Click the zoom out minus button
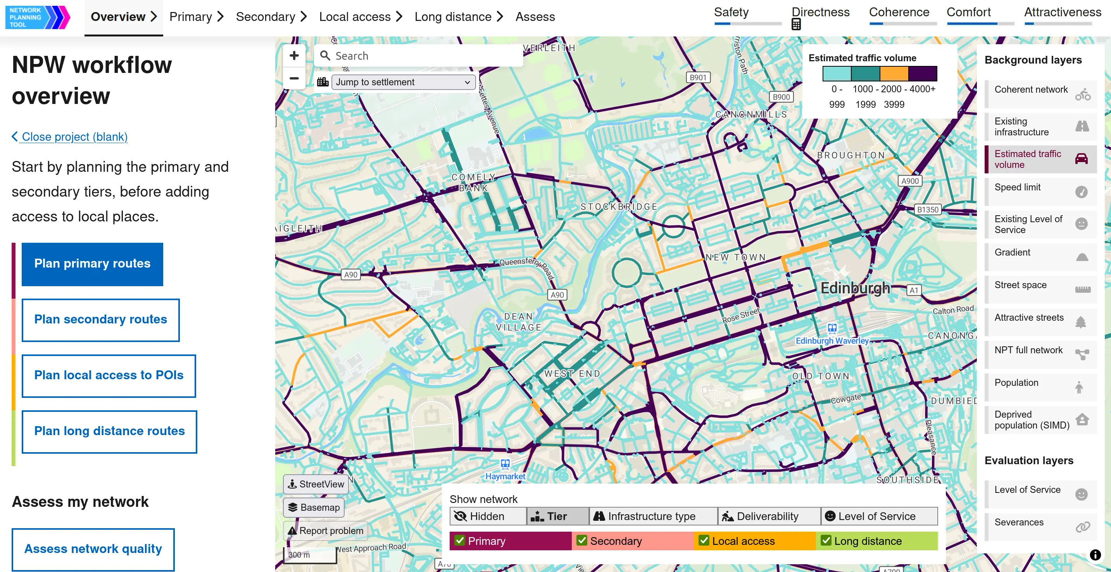 pyautogui.click(x=294, y=78)
